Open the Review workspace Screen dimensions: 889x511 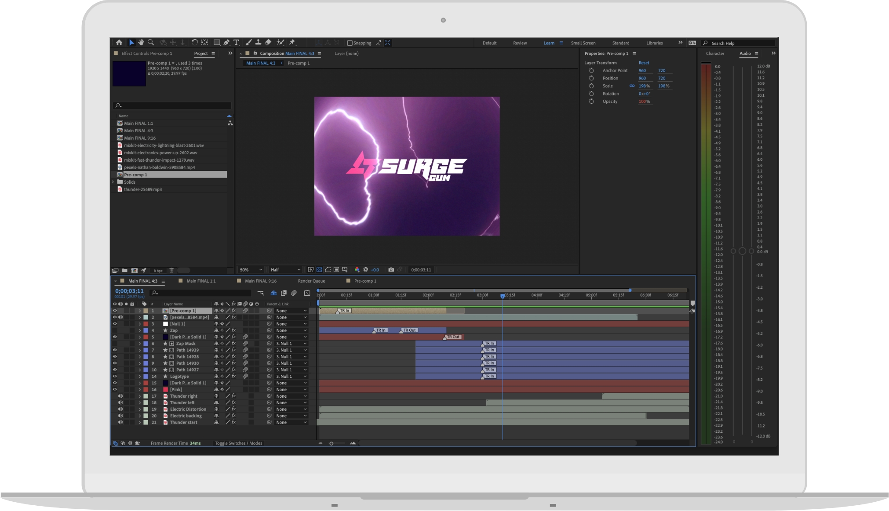[520, 43]
